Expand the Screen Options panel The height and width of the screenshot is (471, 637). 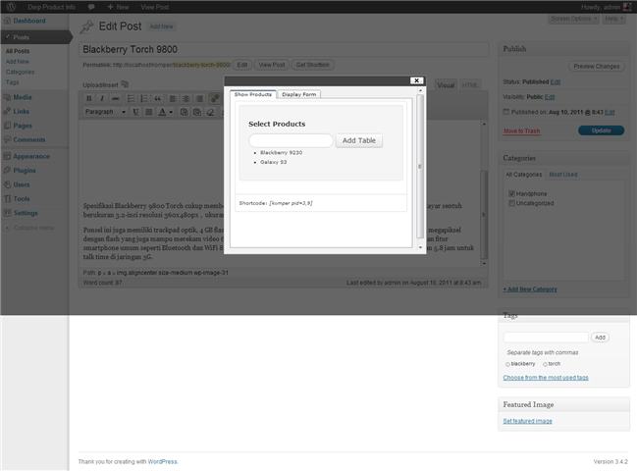tap(573, 19)
